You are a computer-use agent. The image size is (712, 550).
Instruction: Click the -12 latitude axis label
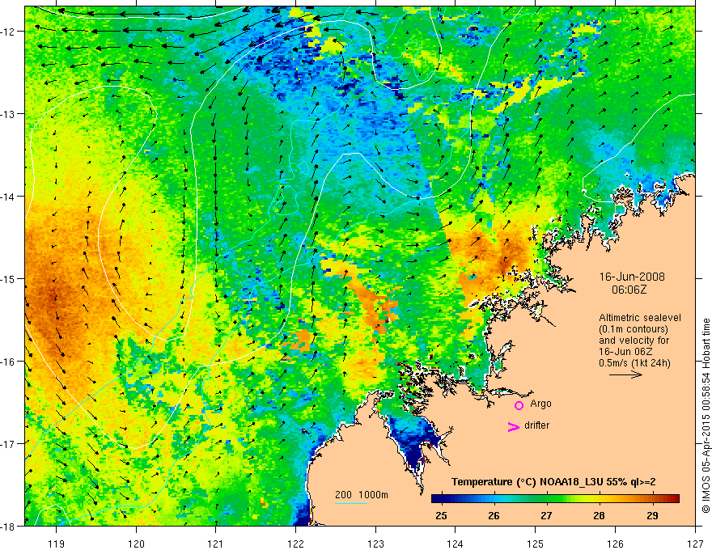point(8,32)
